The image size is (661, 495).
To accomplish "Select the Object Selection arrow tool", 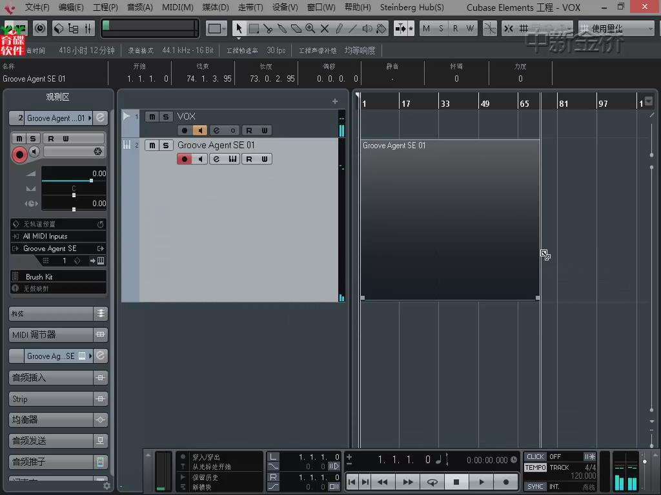I will point(239,28).
